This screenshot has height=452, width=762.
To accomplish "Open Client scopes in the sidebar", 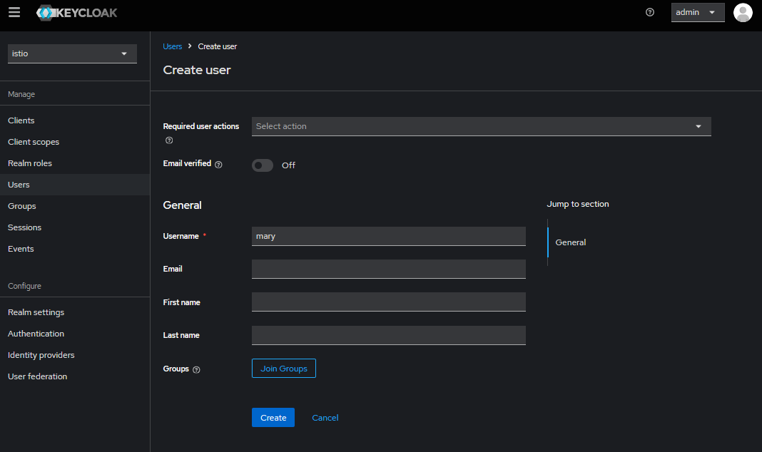I will [x=75, y=142].
